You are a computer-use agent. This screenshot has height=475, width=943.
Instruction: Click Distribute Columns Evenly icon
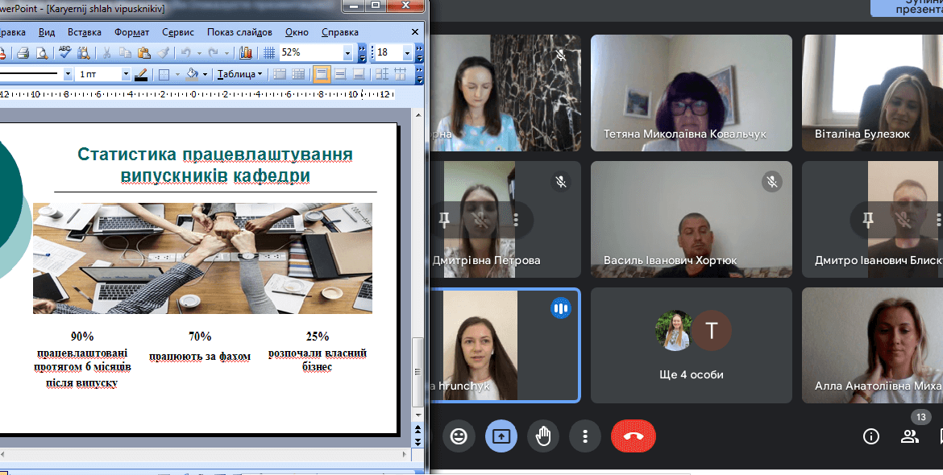(x=401, y=74)
